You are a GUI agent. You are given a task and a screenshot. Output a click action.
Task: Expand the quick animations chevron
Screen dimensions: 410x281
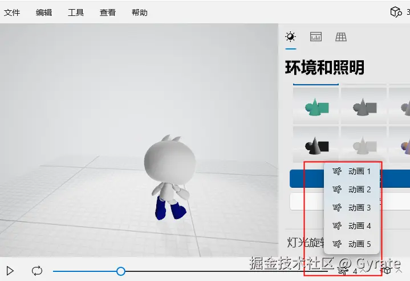click(399, 271)
